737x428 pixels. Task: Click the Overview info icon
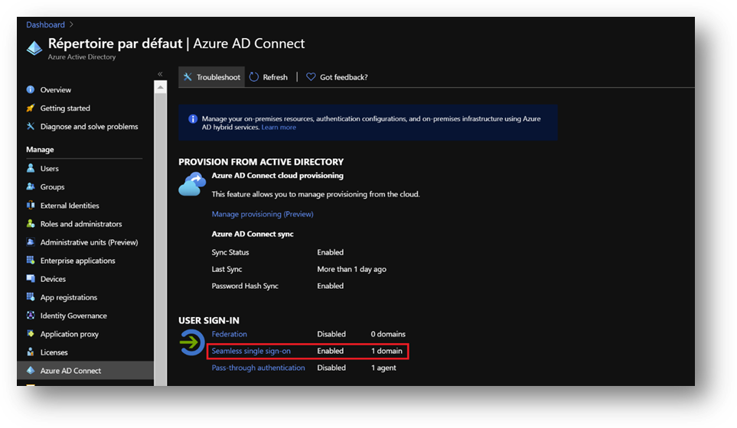coord(31,89)
